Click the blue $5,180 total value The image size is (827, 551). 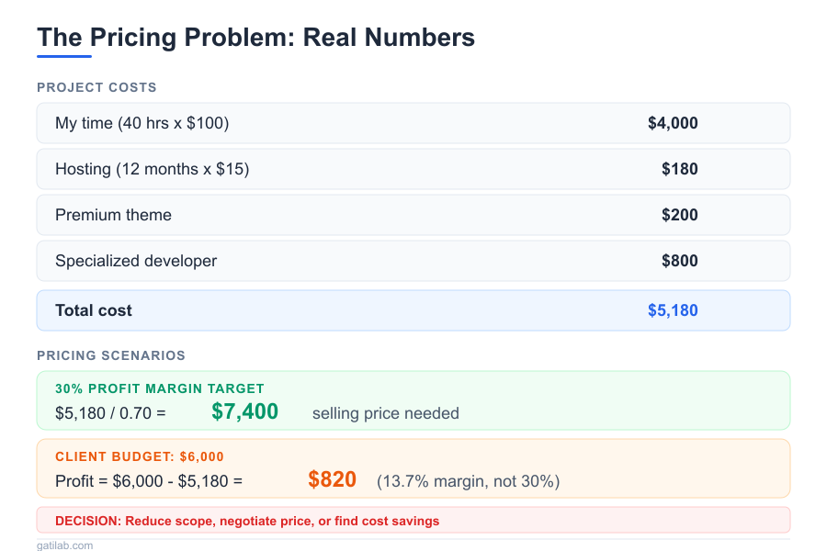click(x=673, y=310)
